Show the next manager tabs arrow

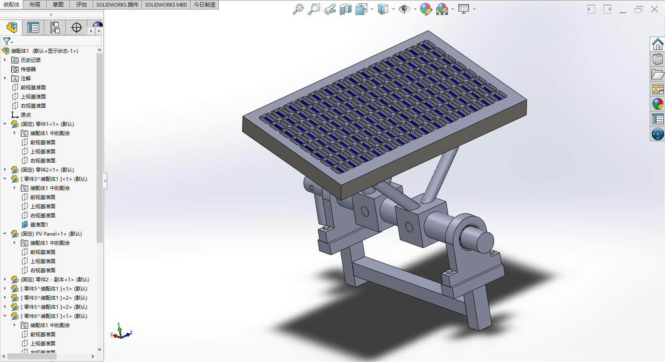pos(99,31)
